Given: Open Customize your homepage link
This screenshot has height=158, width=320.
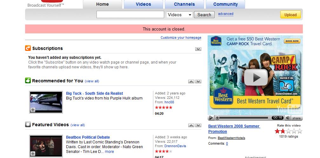Looking at the screenshot, I should (181, 38).
